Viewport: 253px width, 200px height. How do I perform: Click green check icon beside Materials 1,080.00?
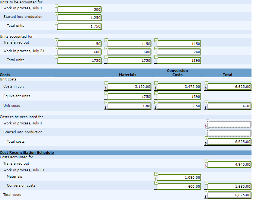156,174
